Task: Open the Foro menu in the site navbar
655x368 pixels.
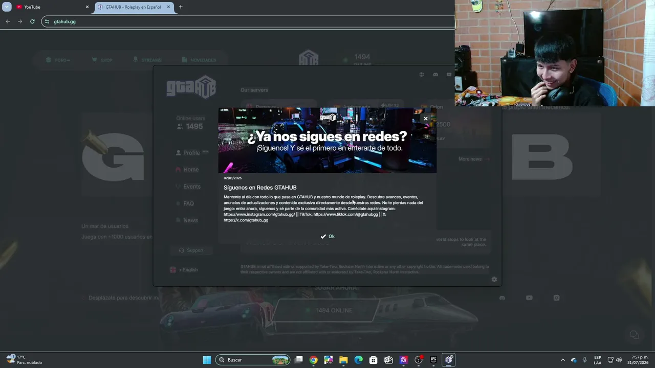Action: (x=58, y=60)
